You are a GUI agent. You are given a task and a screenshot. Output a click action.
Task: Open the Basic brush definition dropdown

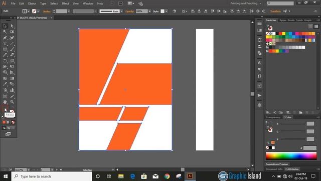122,11
